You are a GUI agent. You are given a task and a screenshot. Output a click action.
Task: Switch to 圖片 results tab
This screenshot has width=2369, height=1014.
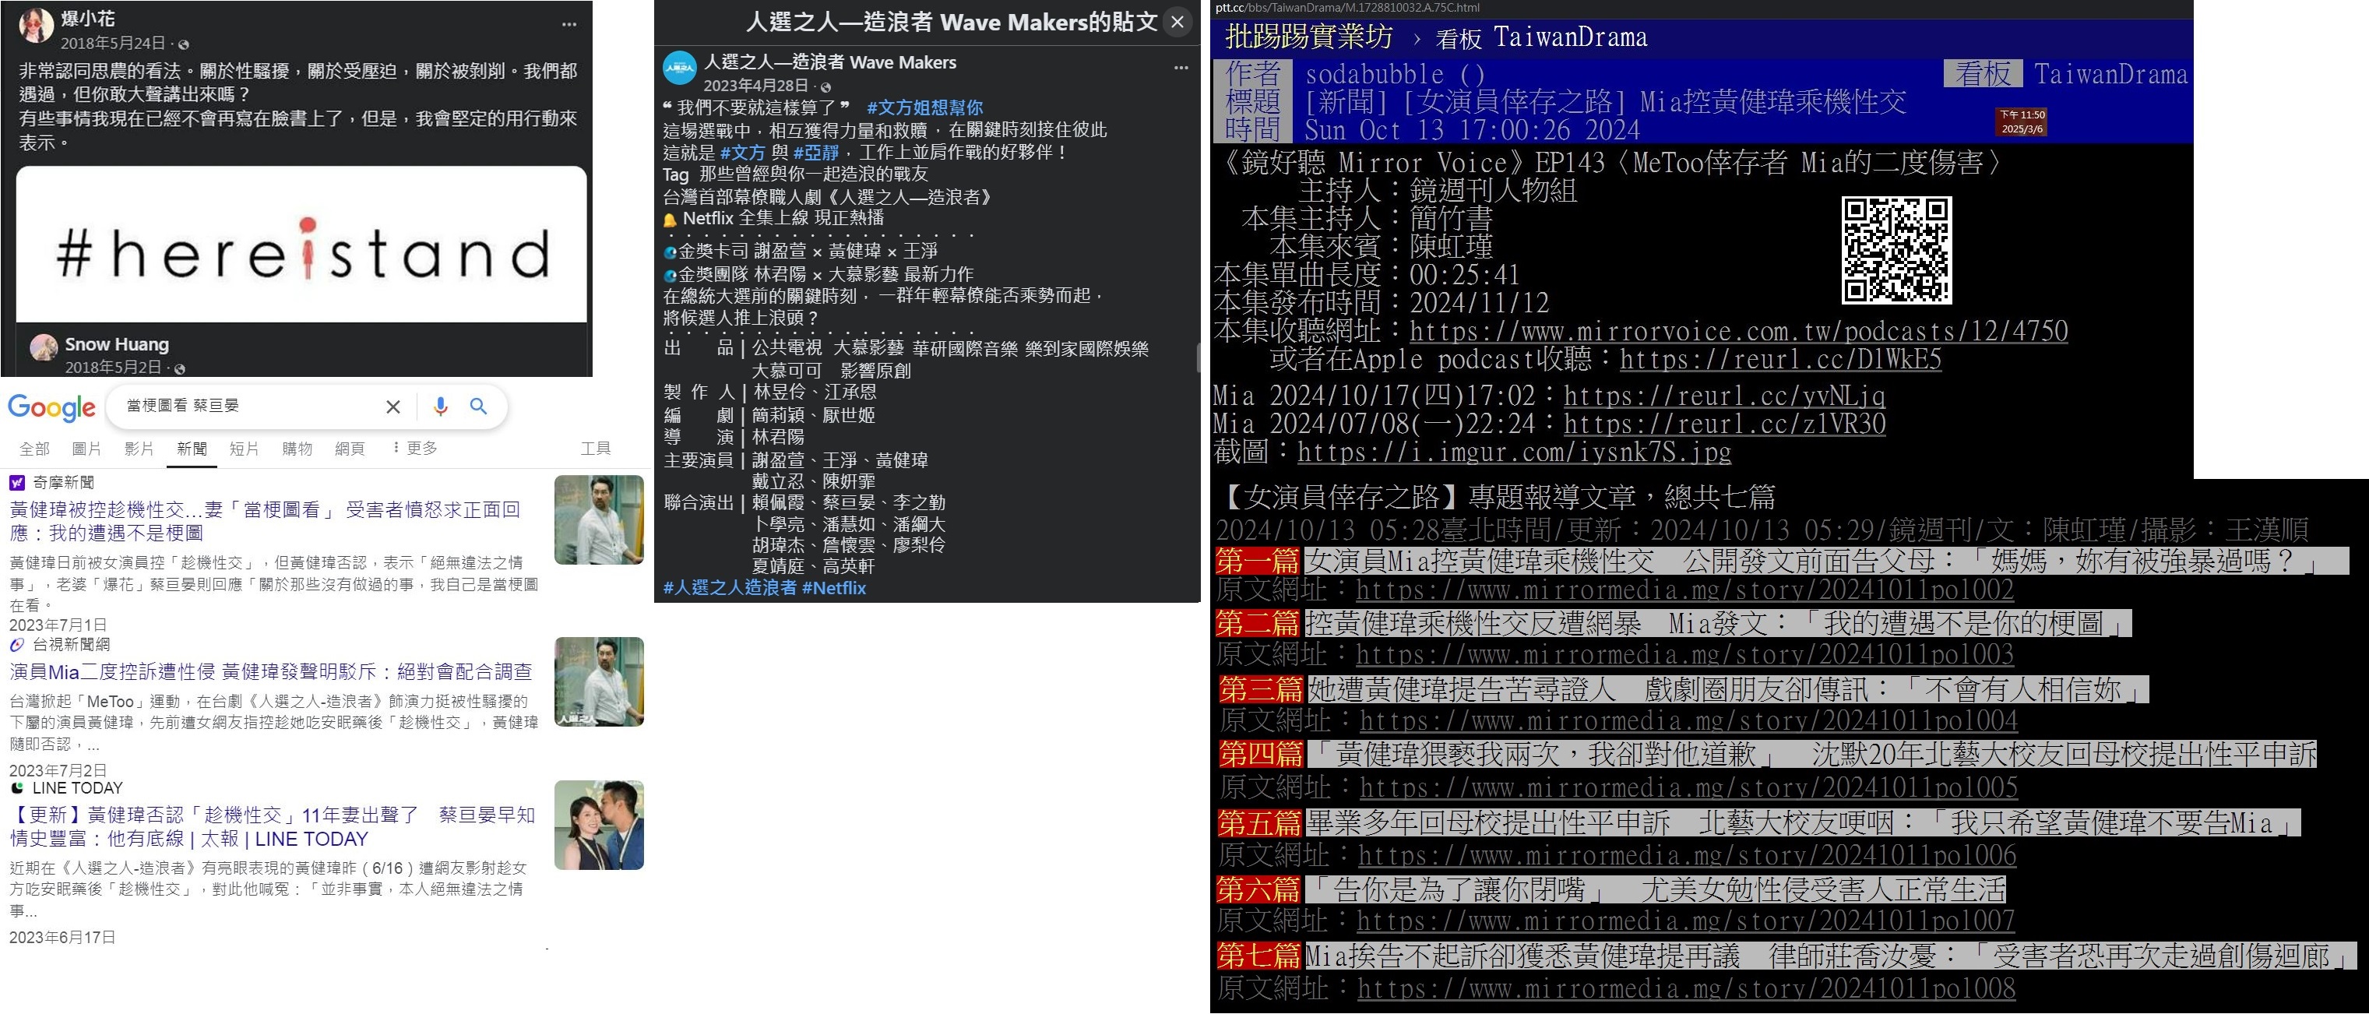pyautogui.click(x=86, y=449)
